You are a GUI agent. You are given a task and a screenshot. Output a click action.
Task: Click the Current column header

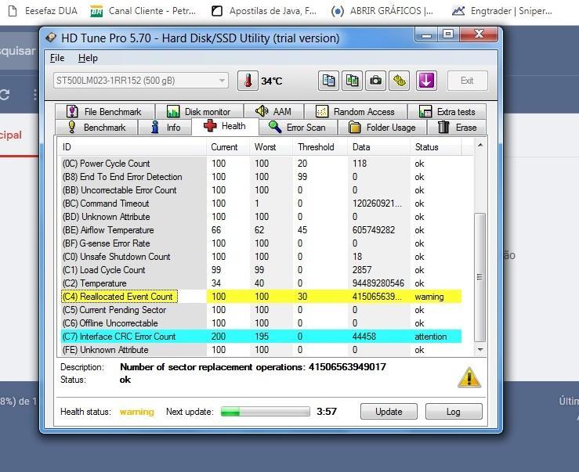tap(228, 147)
